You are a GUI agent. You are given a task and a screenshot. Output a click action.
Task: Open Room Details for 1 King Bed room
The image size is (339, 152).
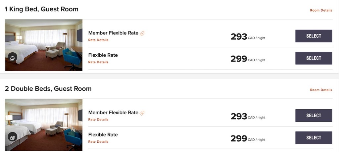coord(321,10)
